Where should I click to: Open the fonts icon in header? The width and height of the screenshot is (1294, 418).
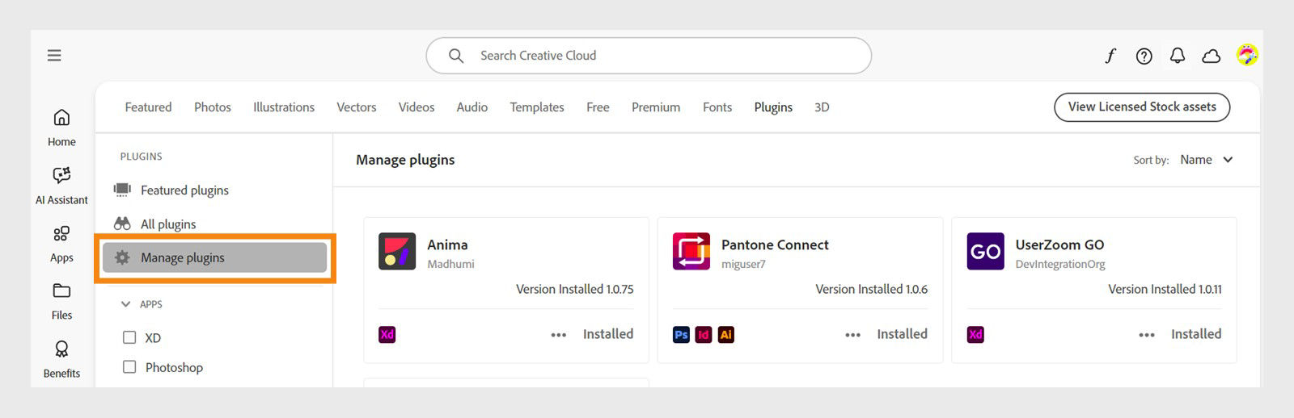point(1110,56)
